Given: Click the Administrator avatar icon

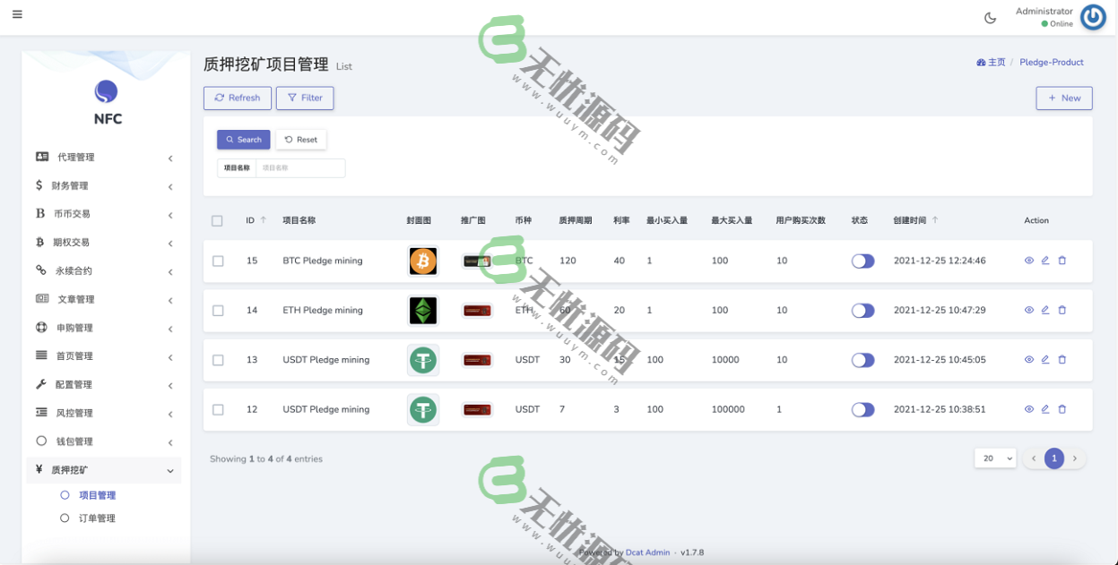Looking at the screenshot, I should pyautogui.click(x=1093, y=16).
